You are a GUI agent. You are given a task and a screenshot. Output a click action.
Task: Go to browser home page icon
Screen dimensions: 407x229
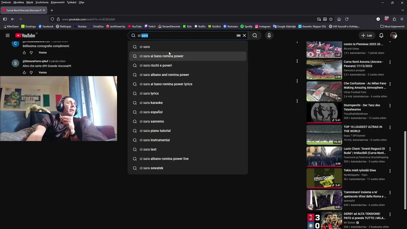[x=339, y=19]
